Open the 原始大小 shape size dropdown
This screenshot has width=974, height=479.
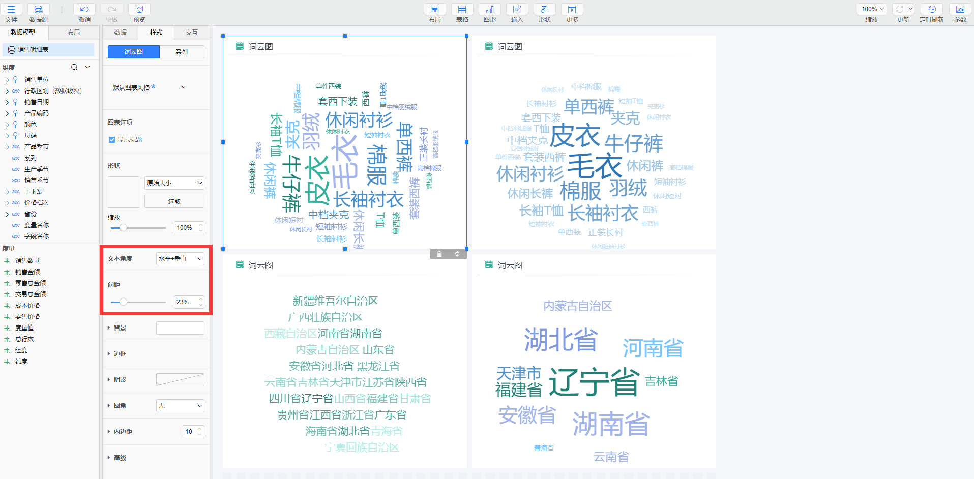(174, 183)
